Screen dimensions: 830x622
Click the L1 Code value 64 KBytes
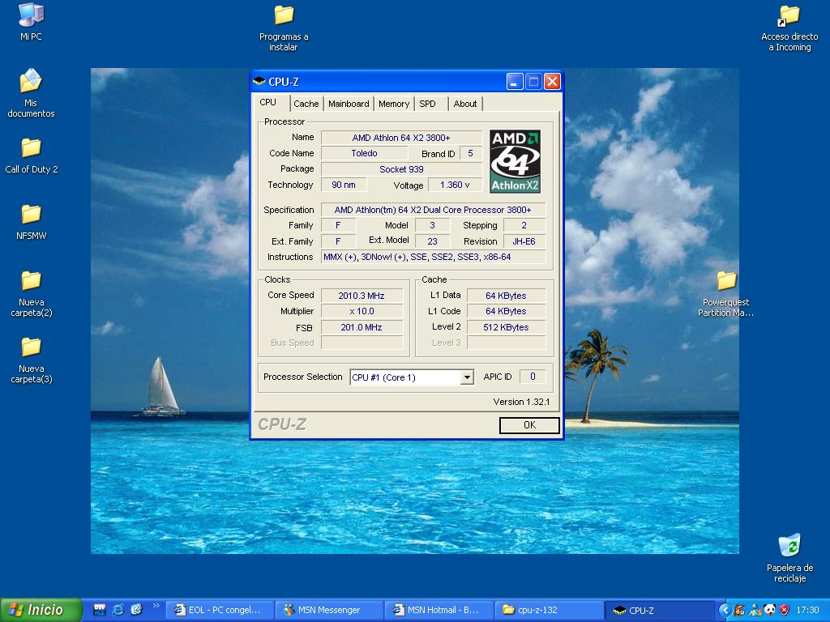506,312
